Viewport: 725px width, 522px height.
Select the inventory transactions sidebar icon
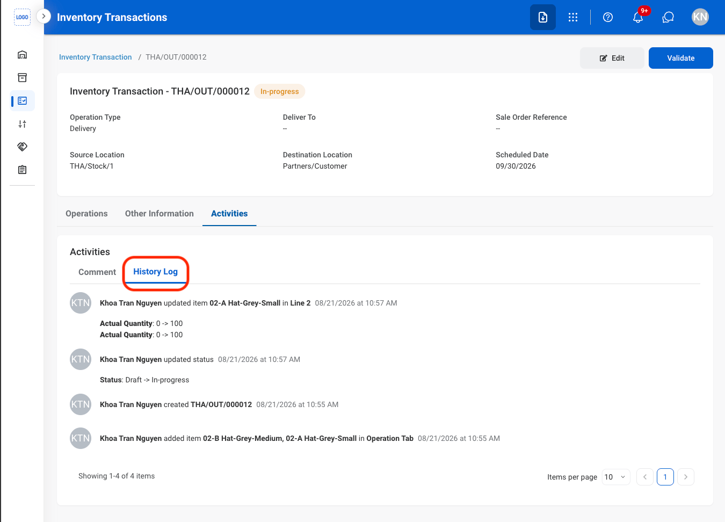click(x=22, y=101)
